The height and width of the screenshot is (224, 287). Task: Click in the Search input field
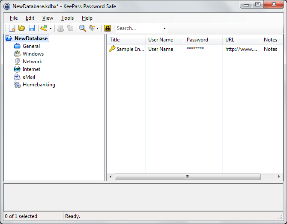pos(138,28)
